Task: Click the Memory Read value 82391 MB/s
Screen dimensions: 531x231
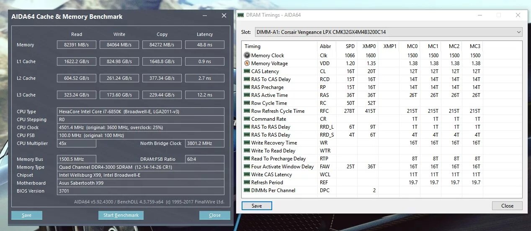Action: coord(77,45)
